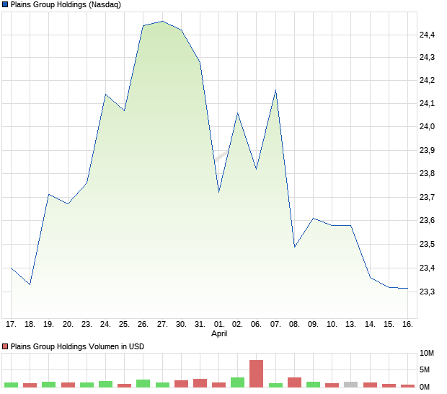Click the '15.' date label
This screenshot has height=394, width=447.
389,325
